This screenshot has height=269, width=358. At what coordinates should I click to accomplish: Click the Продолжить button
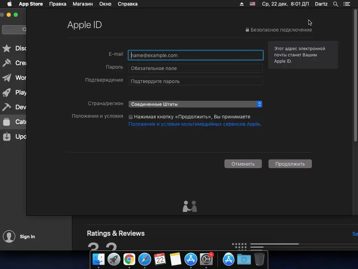tap(290, 164)
